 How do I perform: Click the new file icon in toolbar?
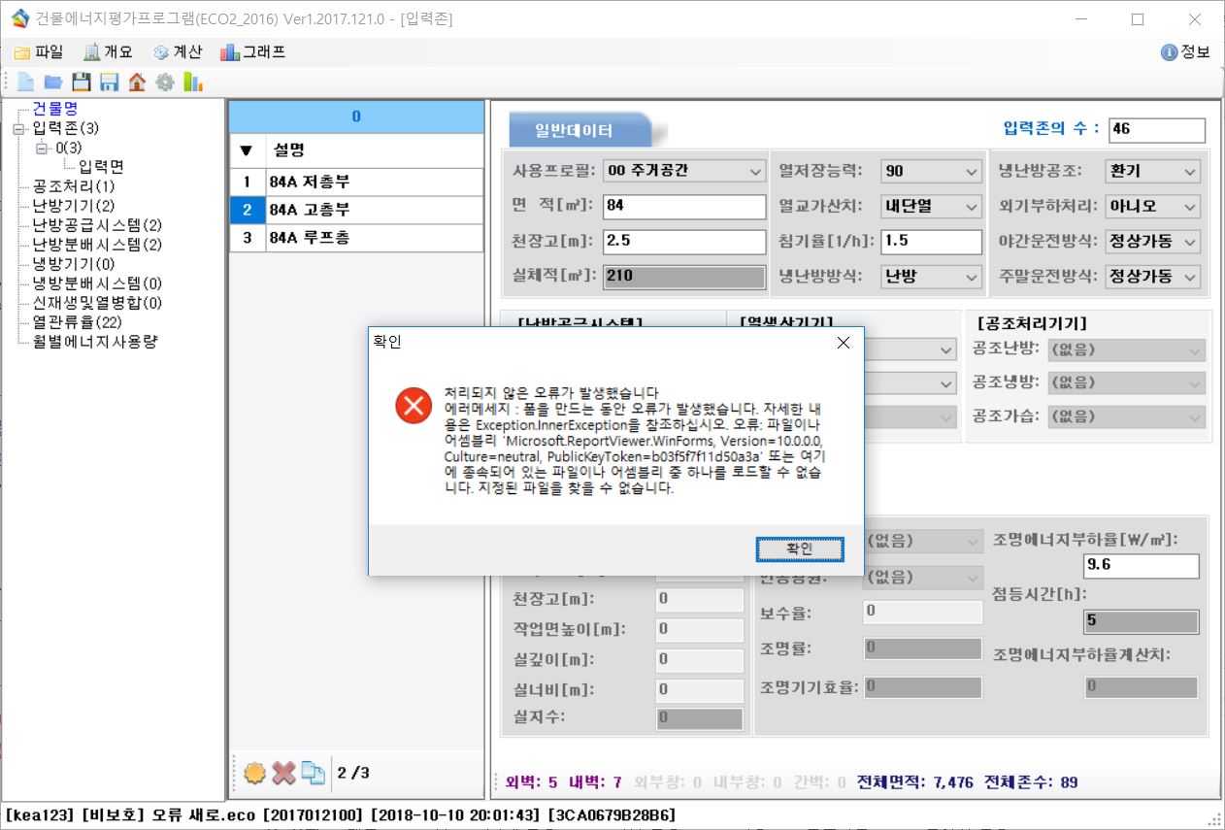coord(25,83)
